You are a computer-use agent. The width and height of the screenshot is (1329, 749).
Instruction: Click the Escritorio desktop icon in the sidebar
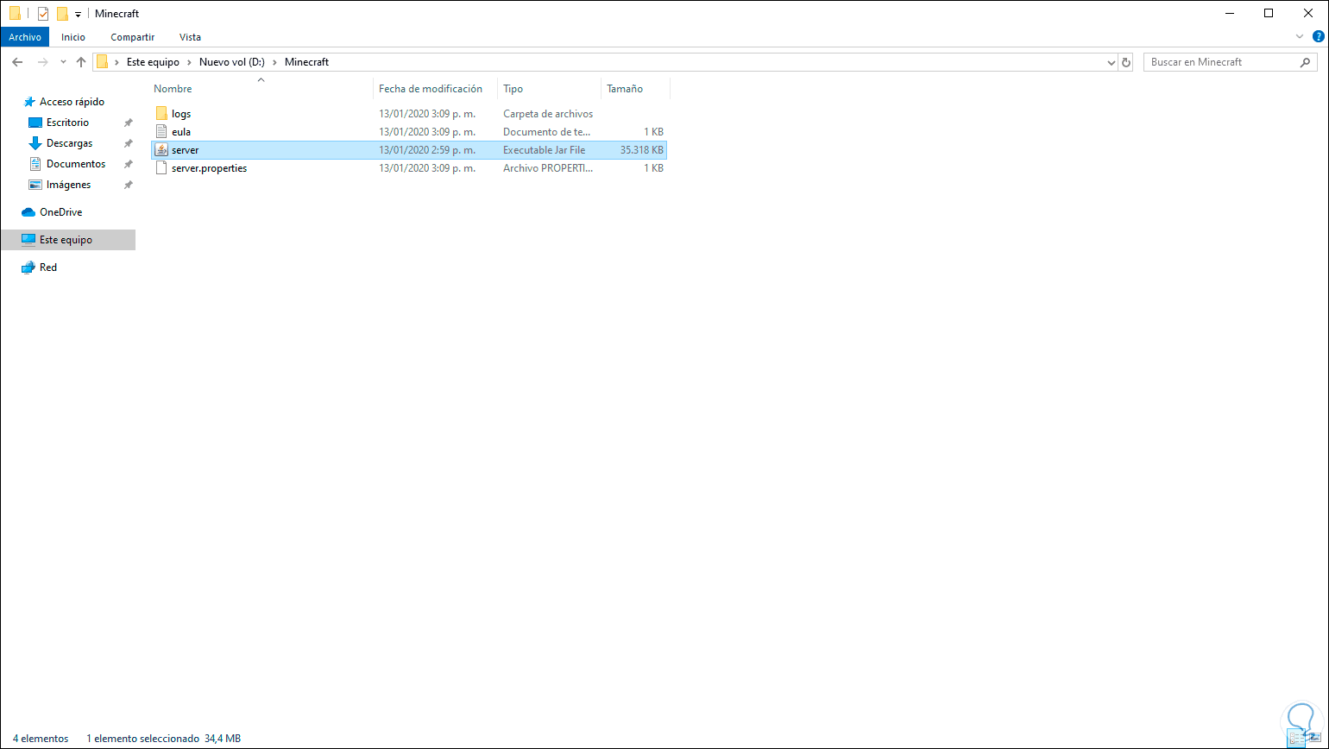[35, 123]
